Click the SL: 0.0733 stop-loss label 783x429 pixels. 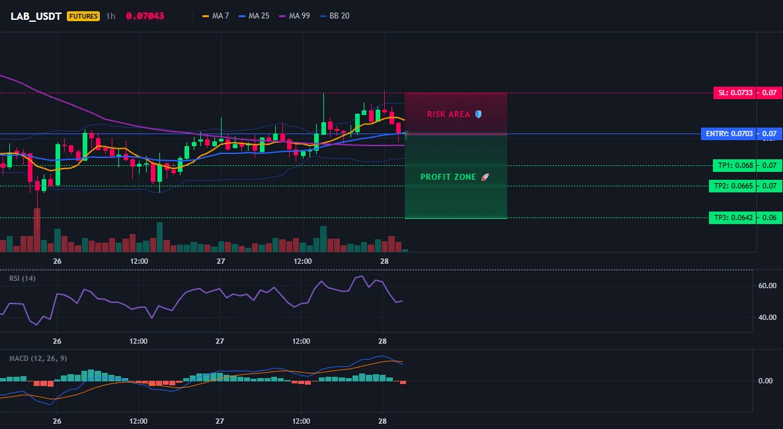[x=734, y=93]
